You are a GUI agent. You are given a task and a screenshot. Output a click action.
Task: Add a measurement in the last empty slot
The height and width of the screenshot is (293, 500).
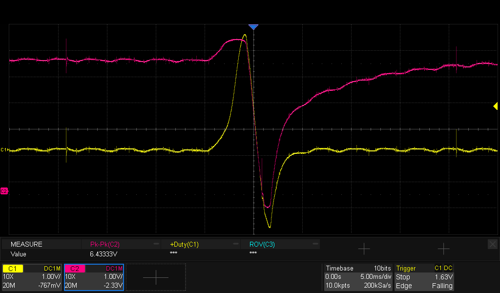pyautogui.click(x=443, y=249)
